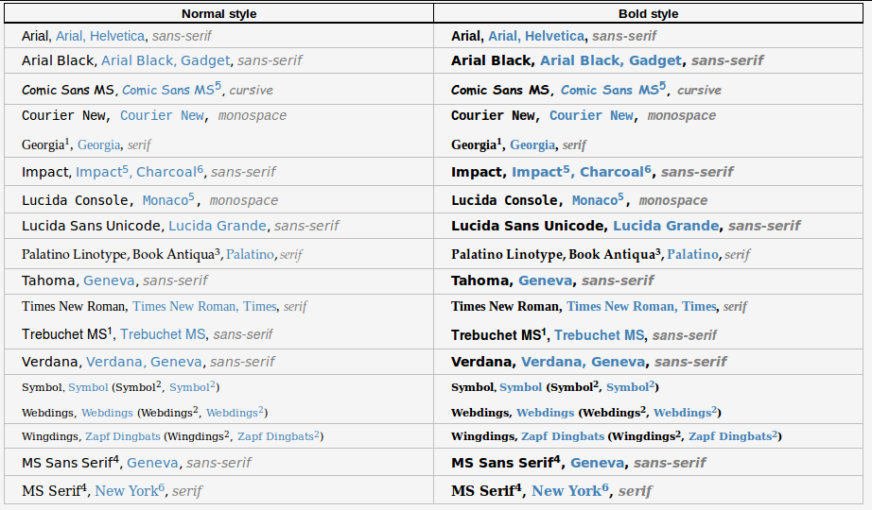Click "Tahoma" in the Normal style column
The width and height of the screenshot is (872, 510).
48,280
